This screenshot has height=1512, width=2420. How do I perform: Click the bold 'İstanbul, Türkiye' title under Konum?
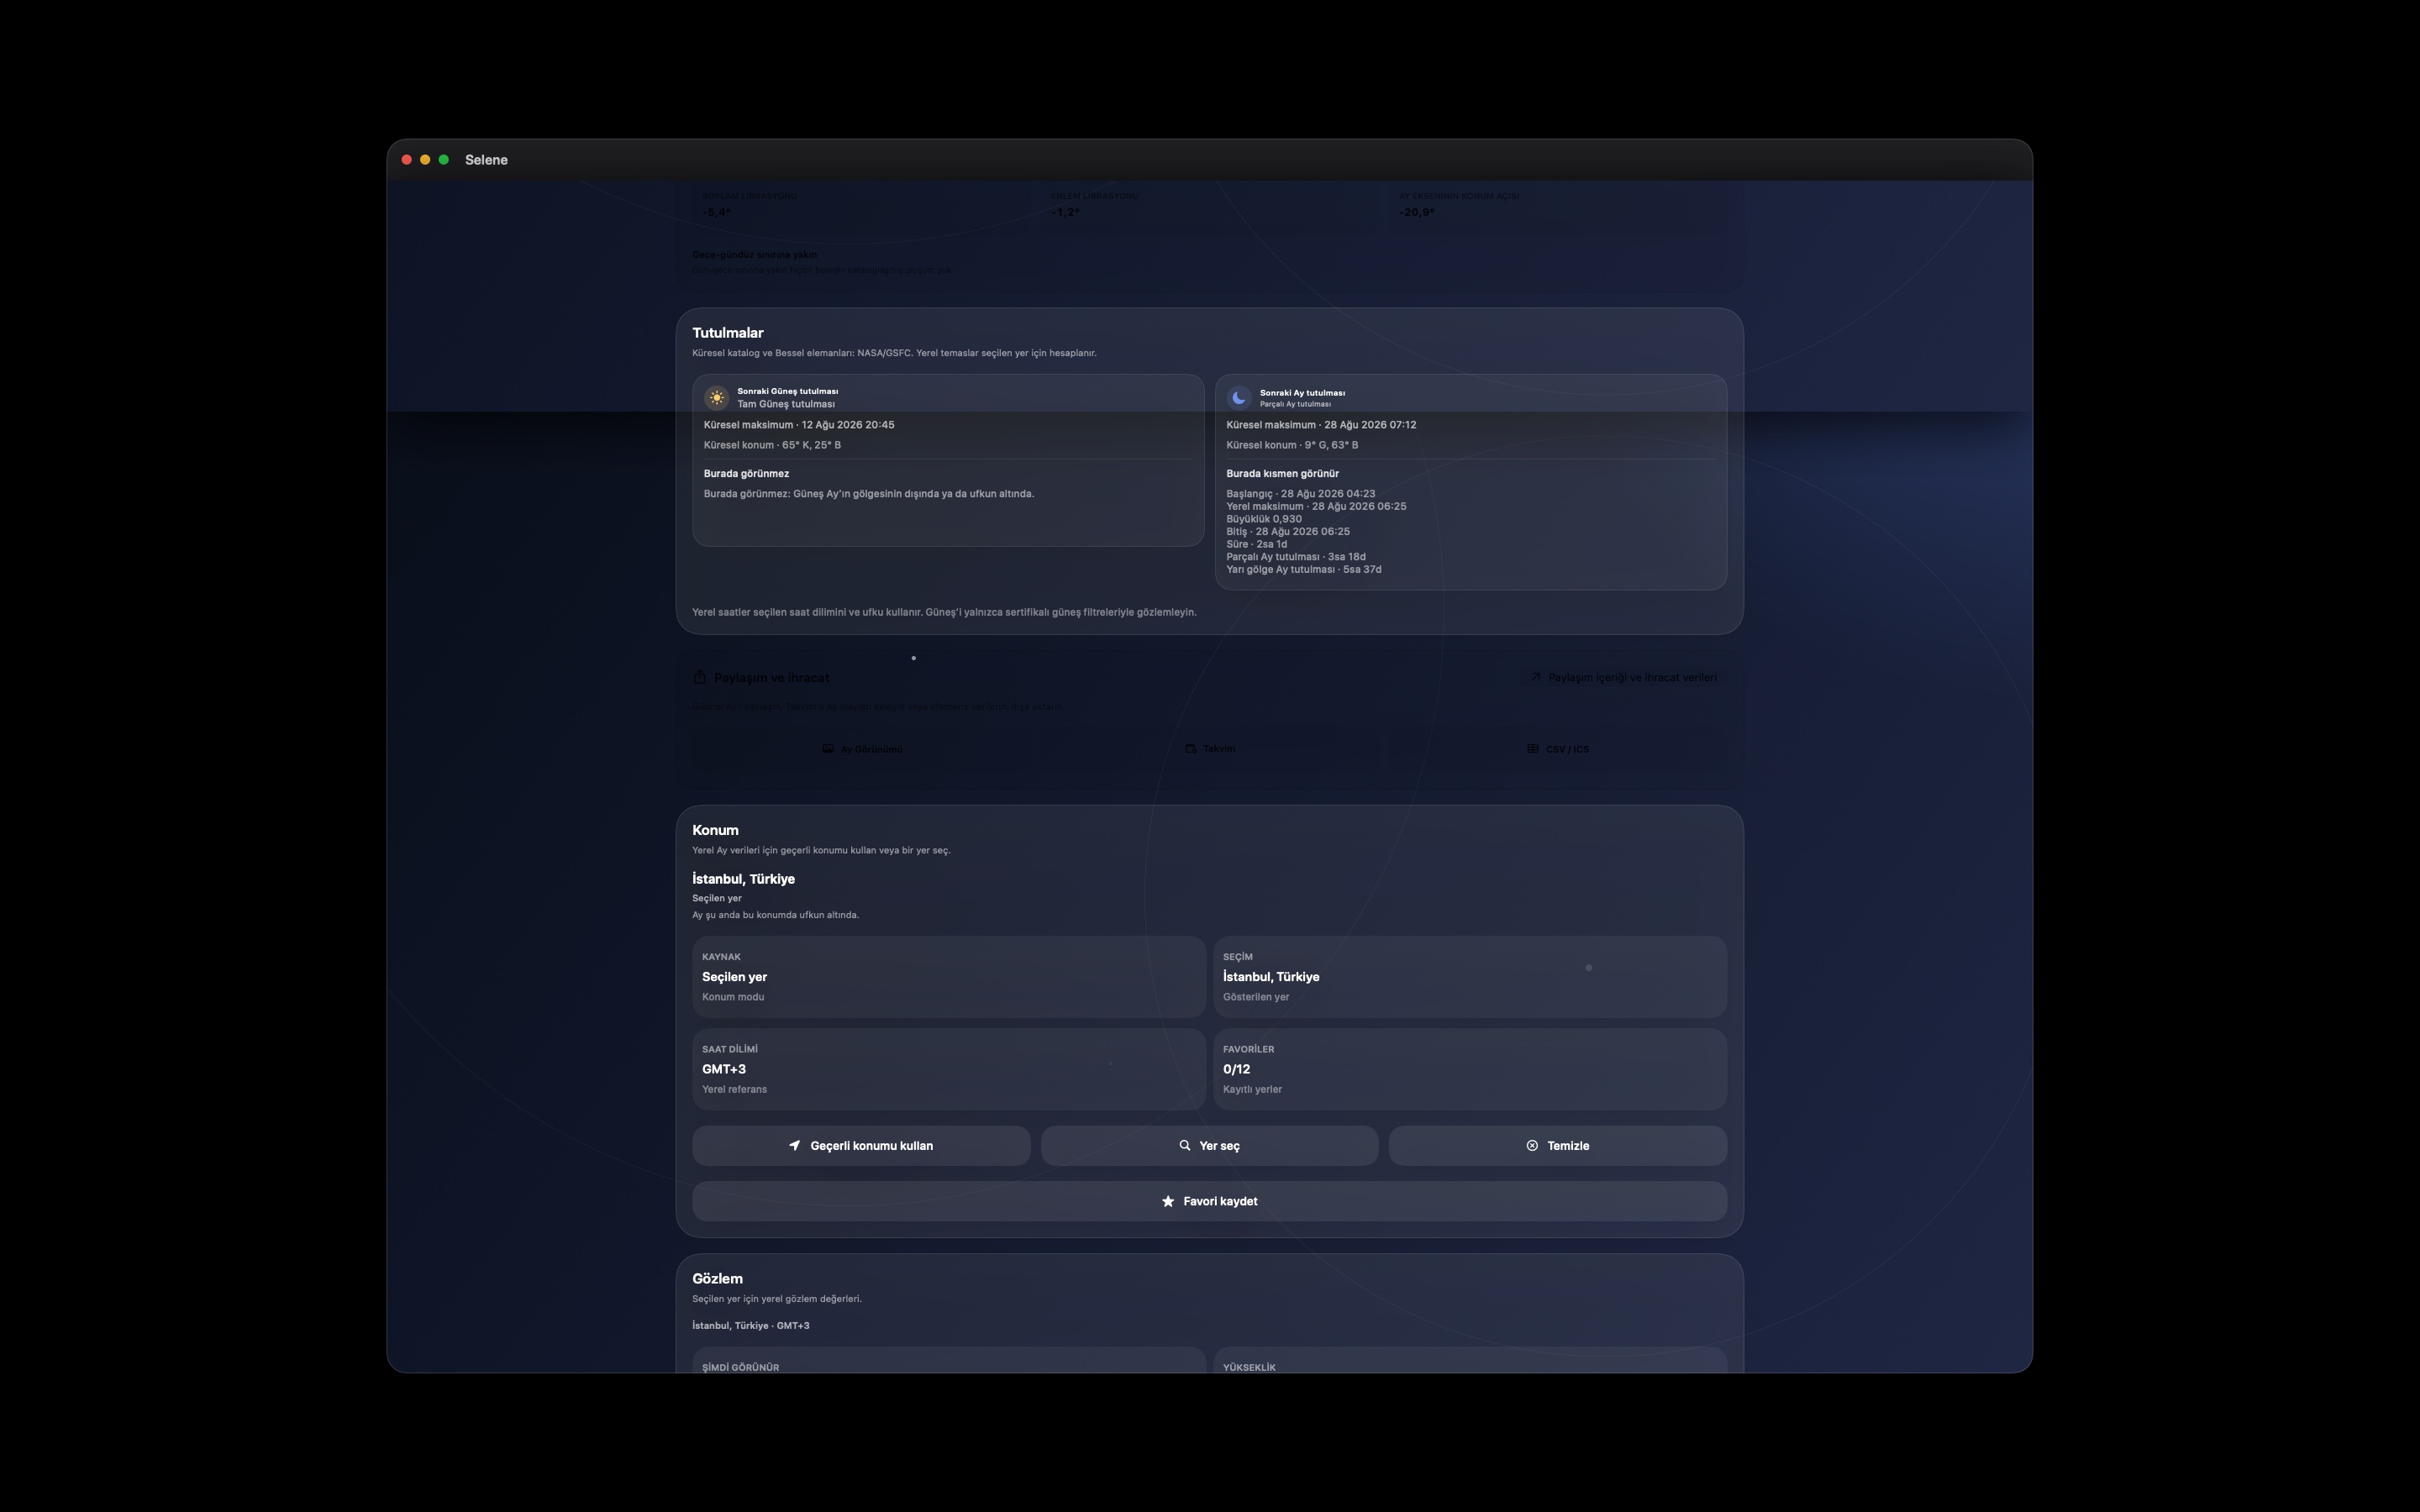pos(743,879)
